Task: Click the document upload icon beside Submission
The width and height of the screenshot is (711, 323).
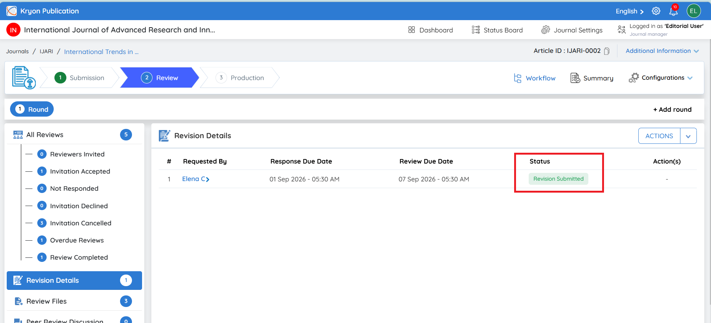Action: coord(24,77)
